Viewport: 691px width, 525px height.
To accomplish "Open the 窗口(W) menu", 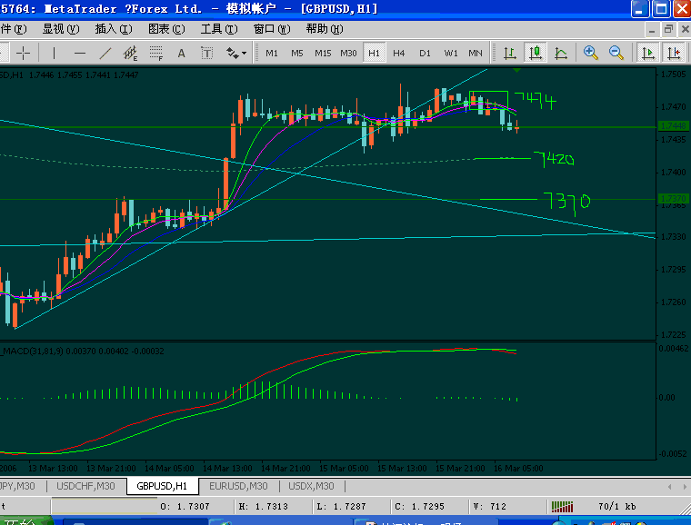I will click(x=272, y=29).
